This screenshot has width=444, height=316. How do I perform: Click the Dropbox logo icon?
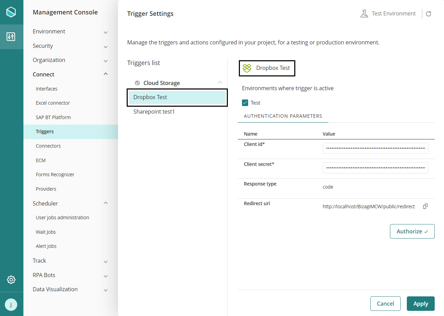[247, 68]
